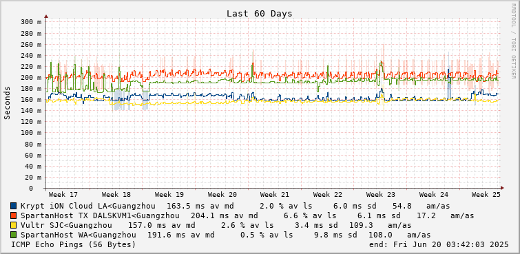Click the yellow Vultr SJC legend swatch

(14, 226)
